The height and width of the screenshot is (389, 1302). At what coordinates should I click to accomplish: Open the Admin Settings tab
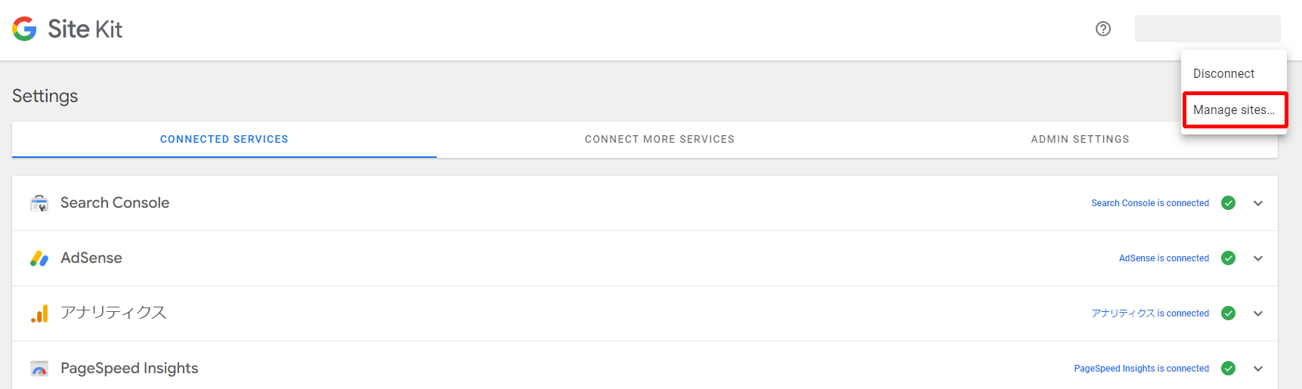(1080, 140)
